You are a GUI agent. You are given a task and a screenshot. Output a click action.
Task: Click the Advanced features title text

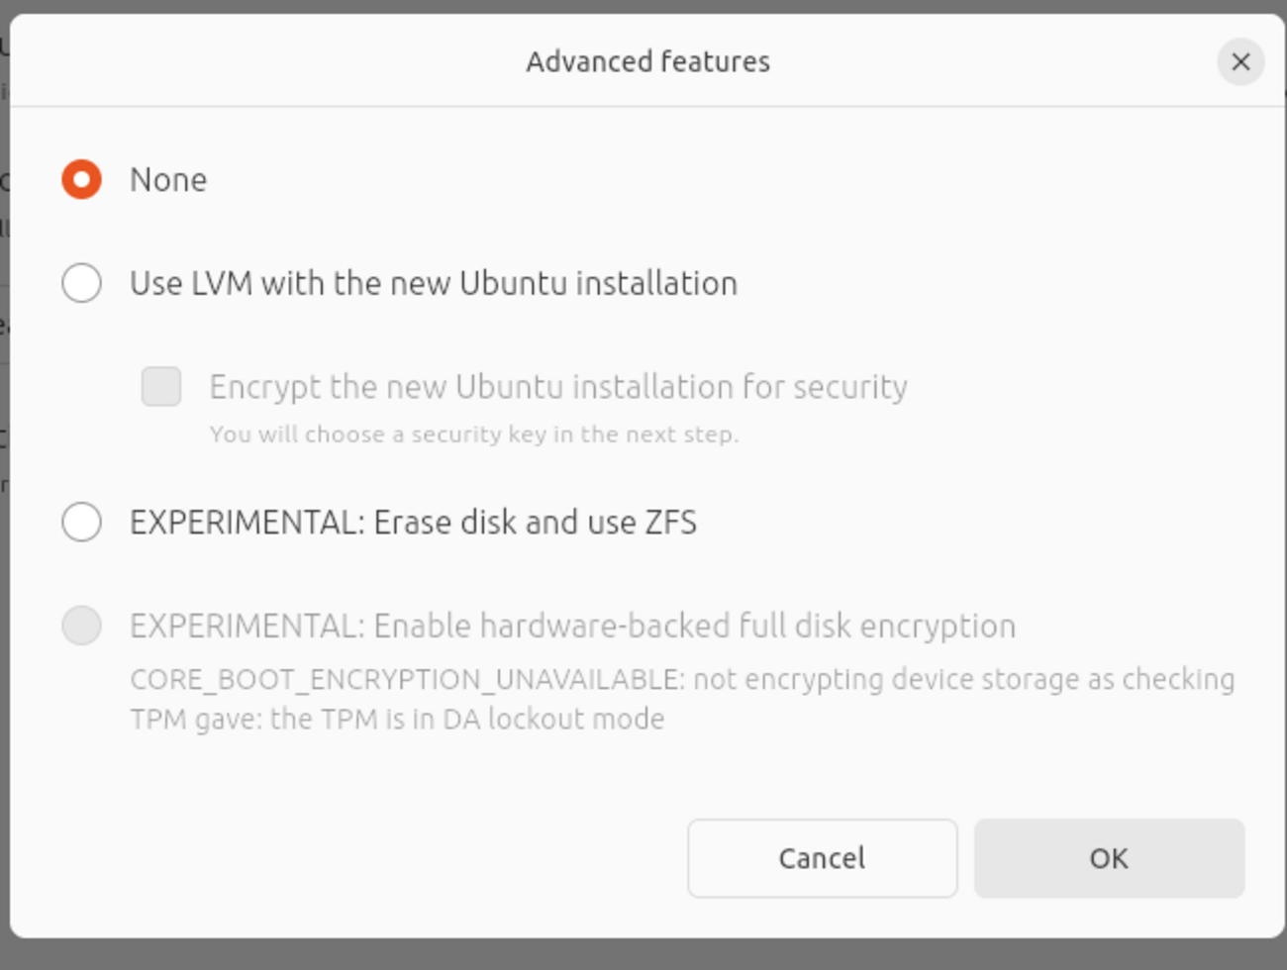click(648, 61)
